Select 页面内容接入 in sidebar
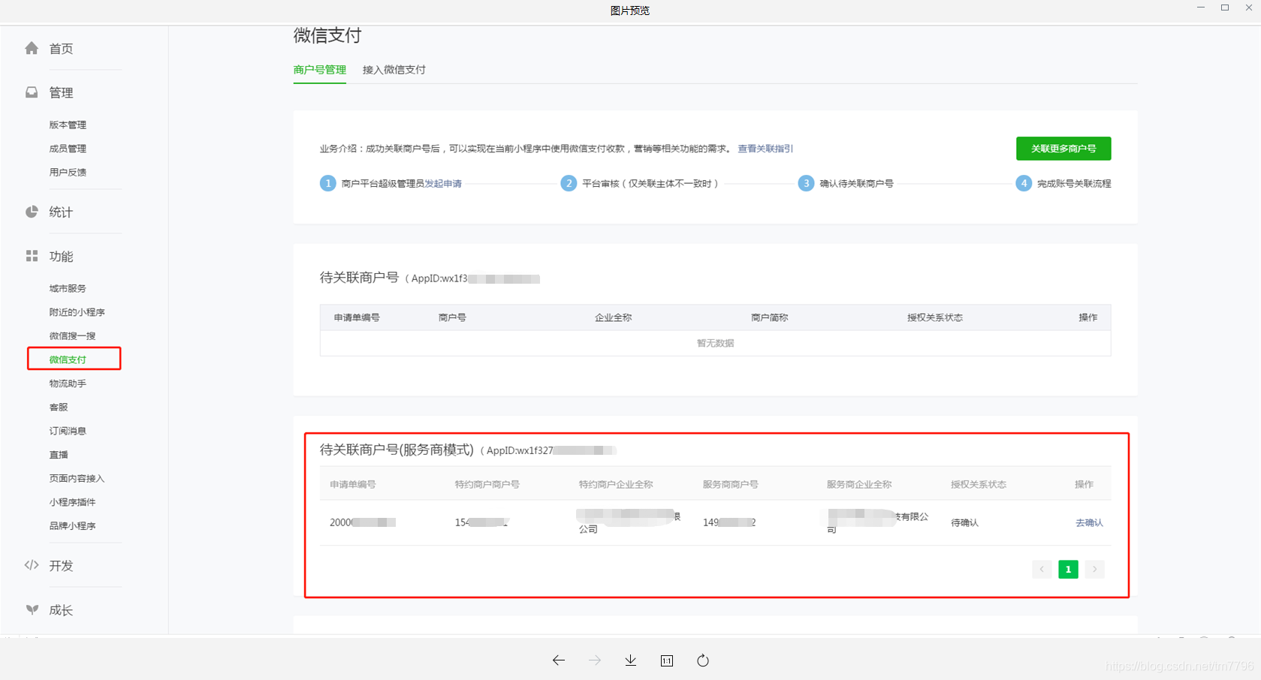Image resolution: width=1261 pixels, height=680 pixels. [77, 478]
